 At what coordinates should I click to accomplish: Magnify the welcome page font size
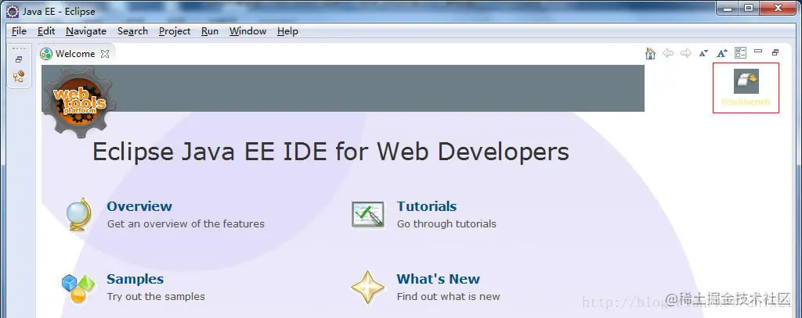[x=721, y=53]
